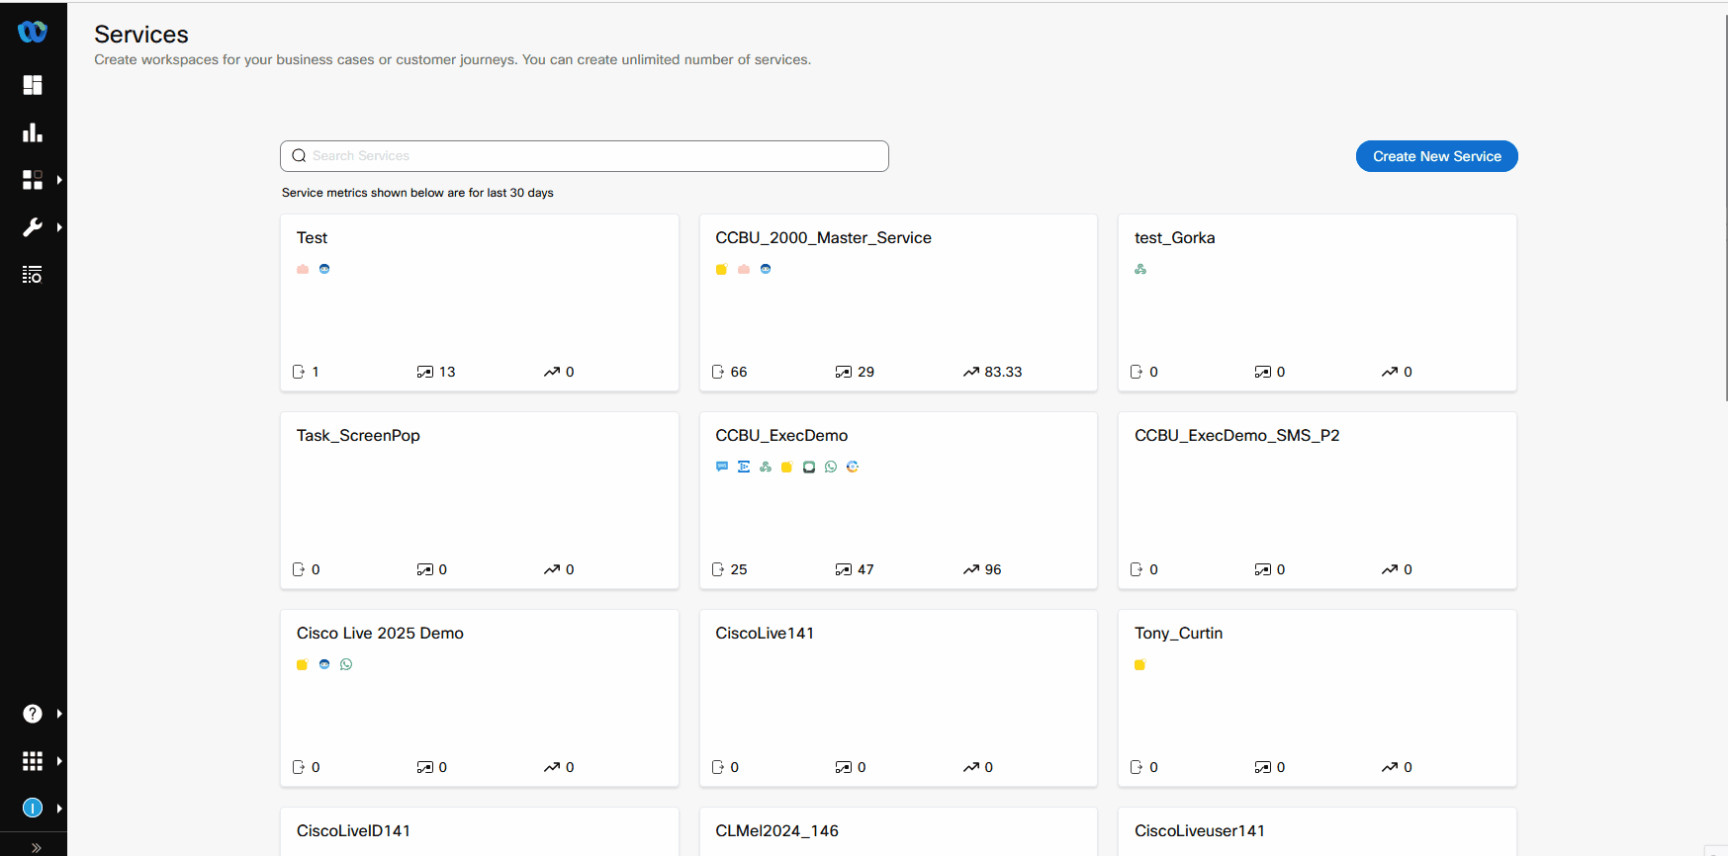Click the WhatsApp icon in the CCBU_ExecDemo card
The width and height of the screenshot is (1728, 856).
pos(831,467)
